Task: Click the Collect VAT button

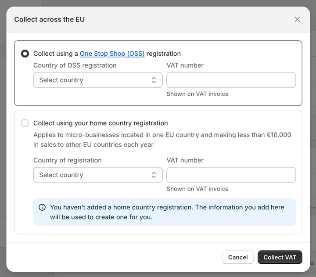Action: coord(280,257)
